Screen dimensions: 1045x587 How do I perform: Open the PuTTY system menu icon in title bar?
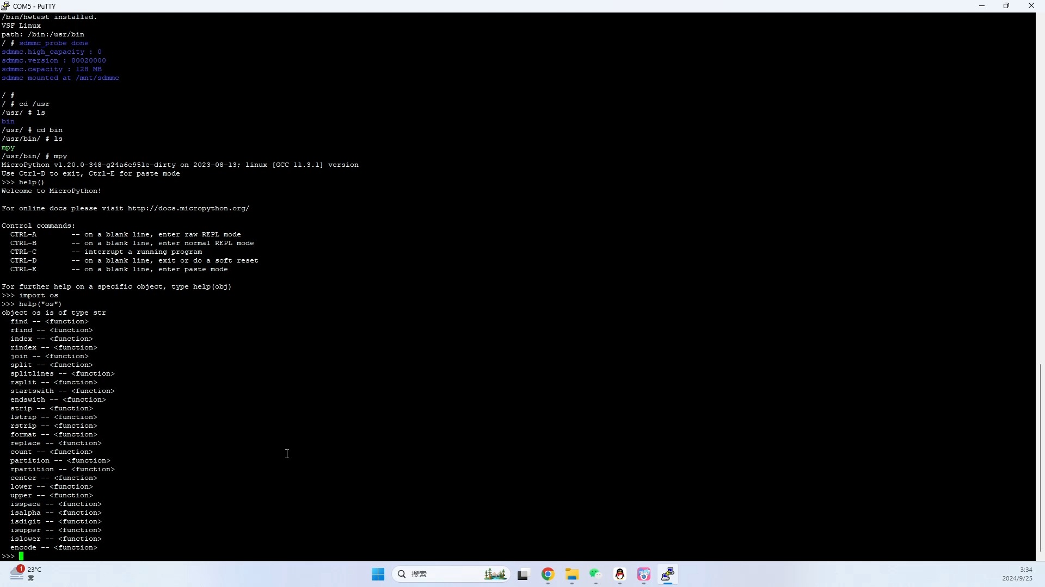[x=5, y=6]
